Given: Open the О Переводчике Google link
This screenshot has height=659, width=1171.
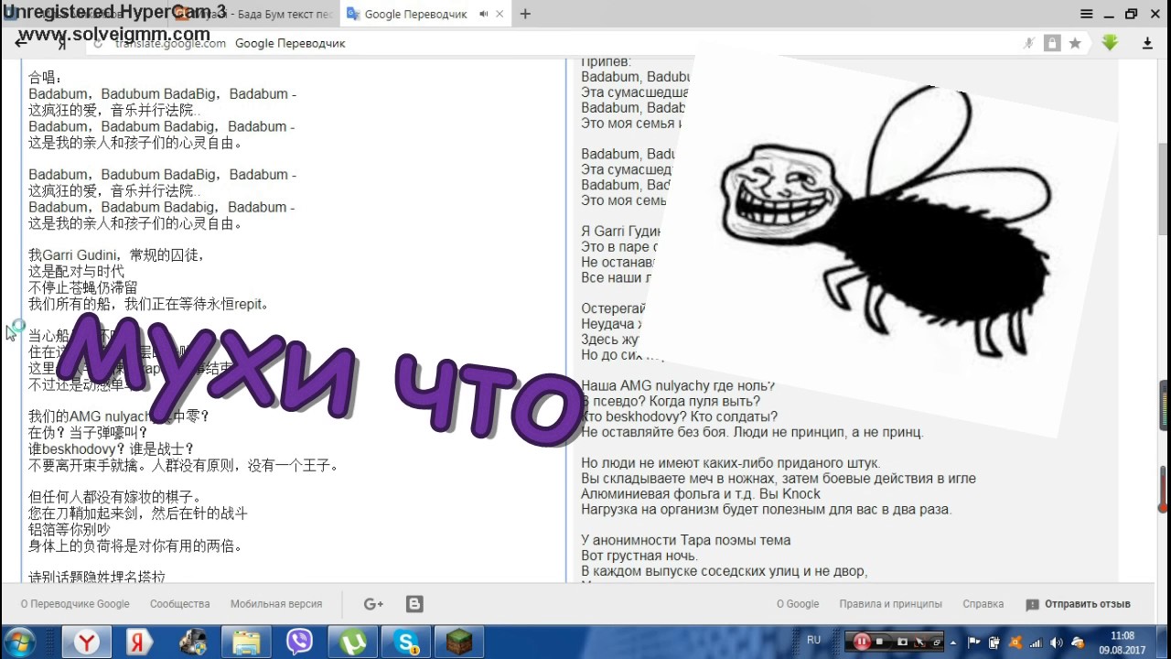Looking at the screenshot, I should pyautogui.click(x=75, y=604).
